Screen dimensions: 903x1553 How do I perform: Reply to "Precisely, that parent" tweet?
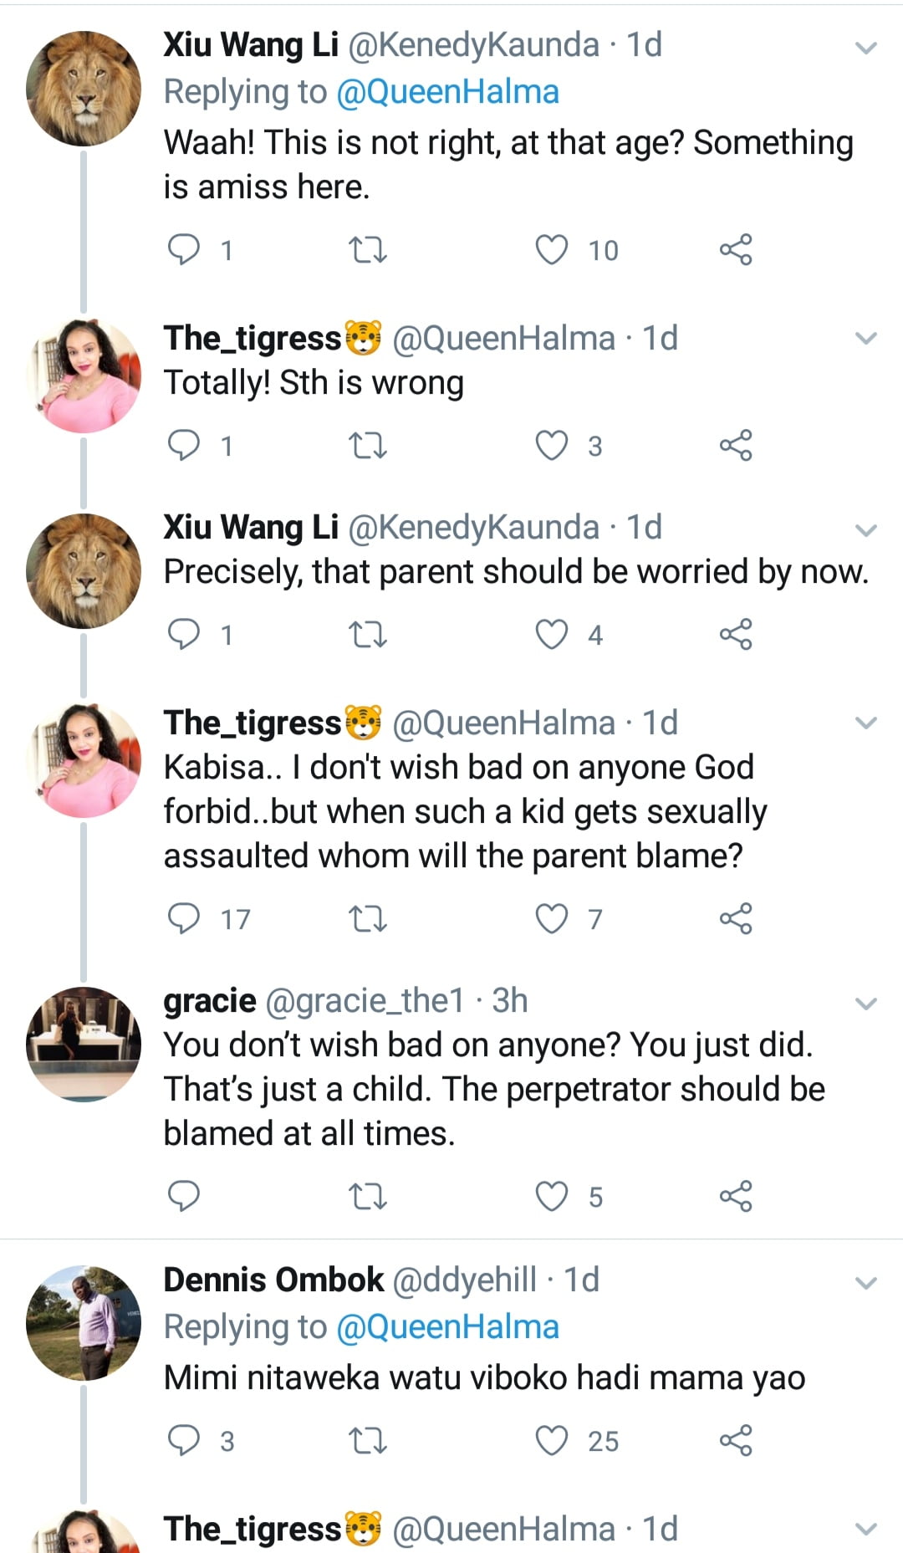point(184,634)
